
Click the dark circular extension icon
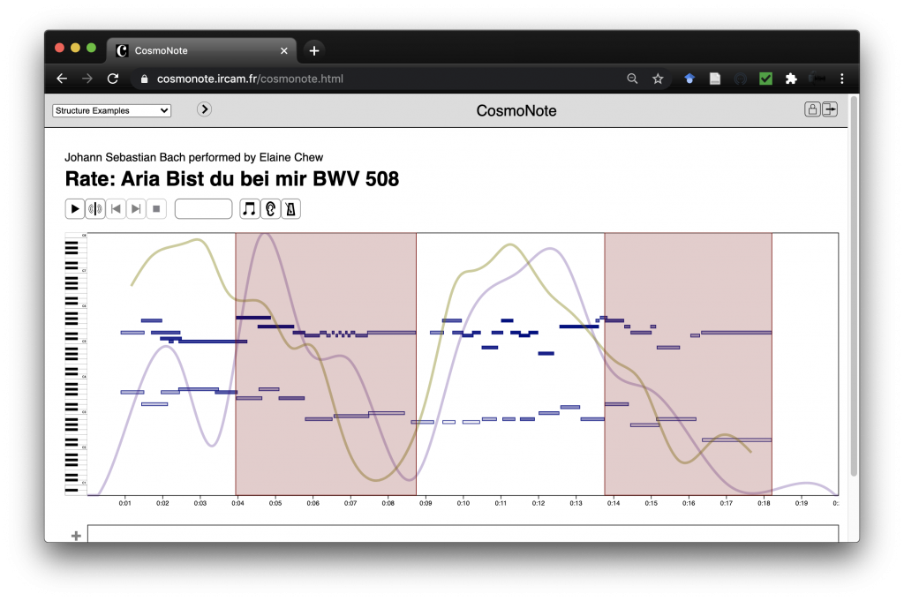click(x=741, y=79)
